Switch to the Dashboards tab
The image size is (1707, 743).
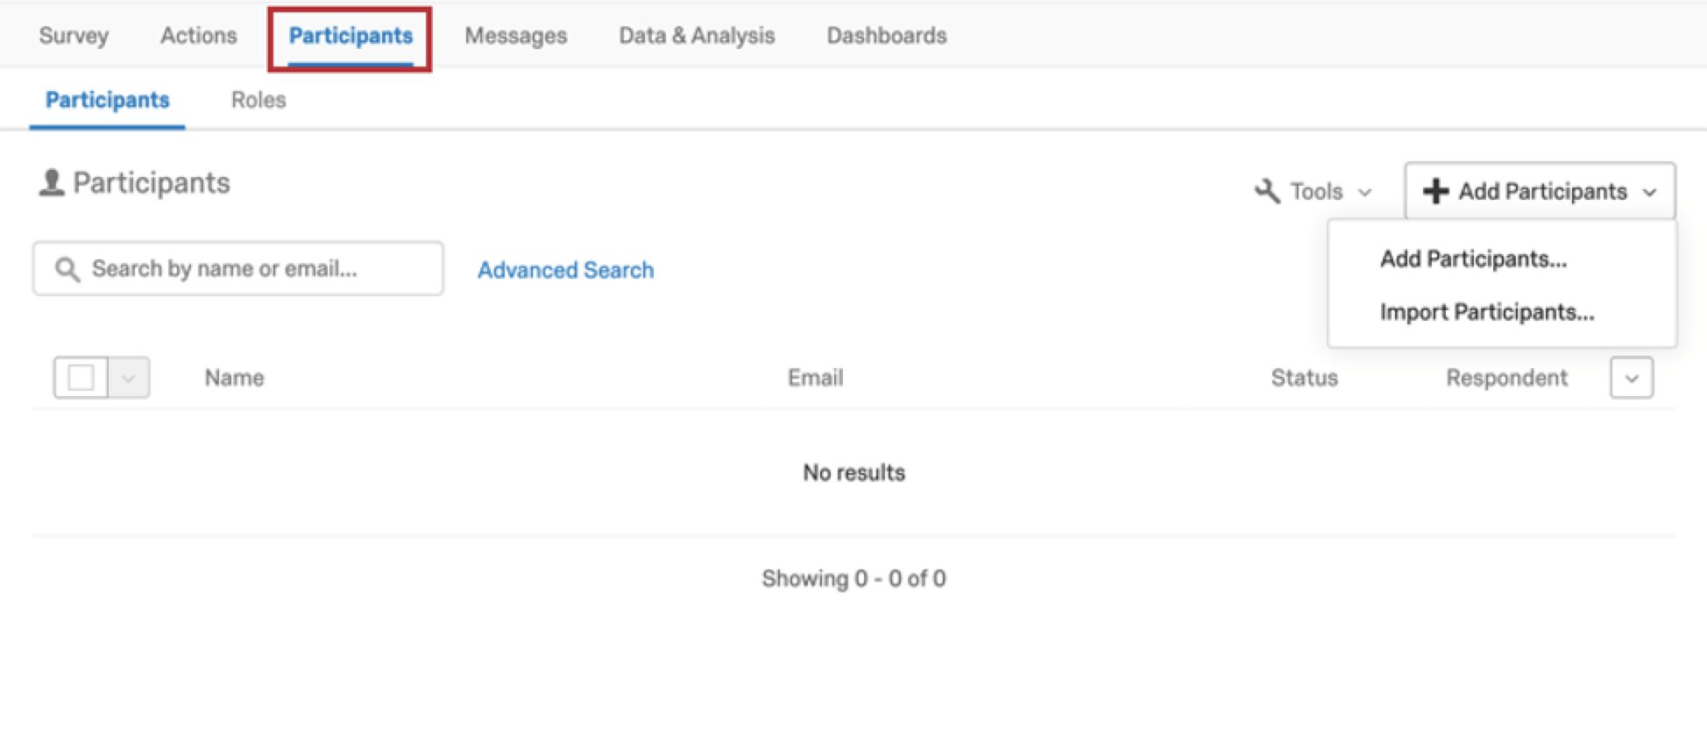tap(887, 36)
